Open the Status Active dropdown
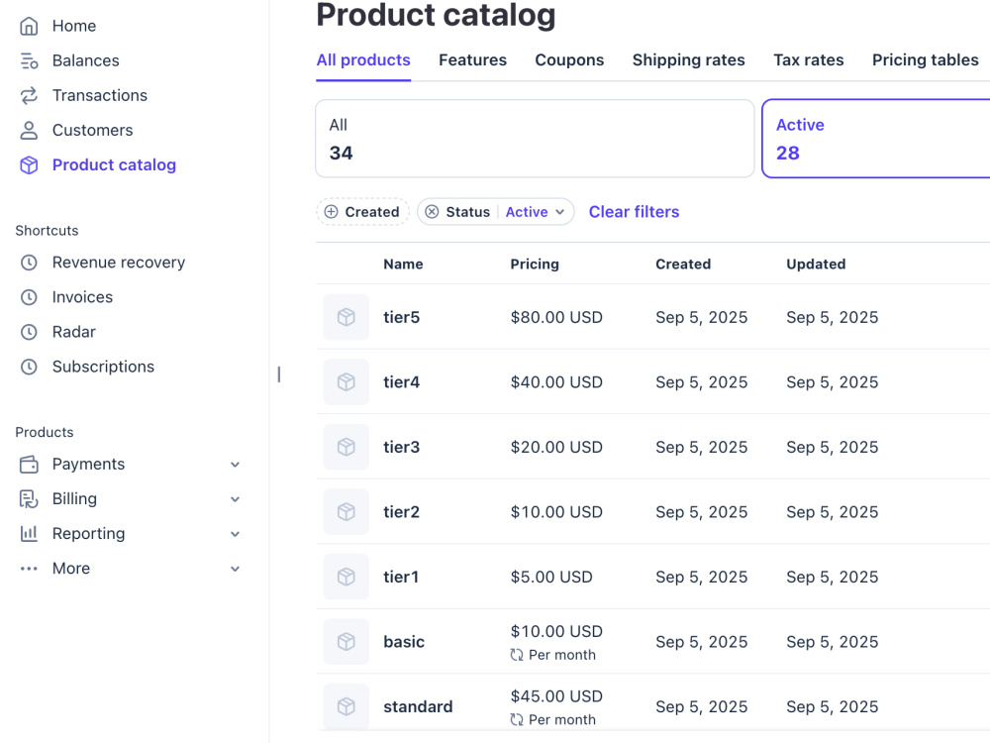Image resolution: width=990 pixels, height=743 pixels. tap(535, 212)
